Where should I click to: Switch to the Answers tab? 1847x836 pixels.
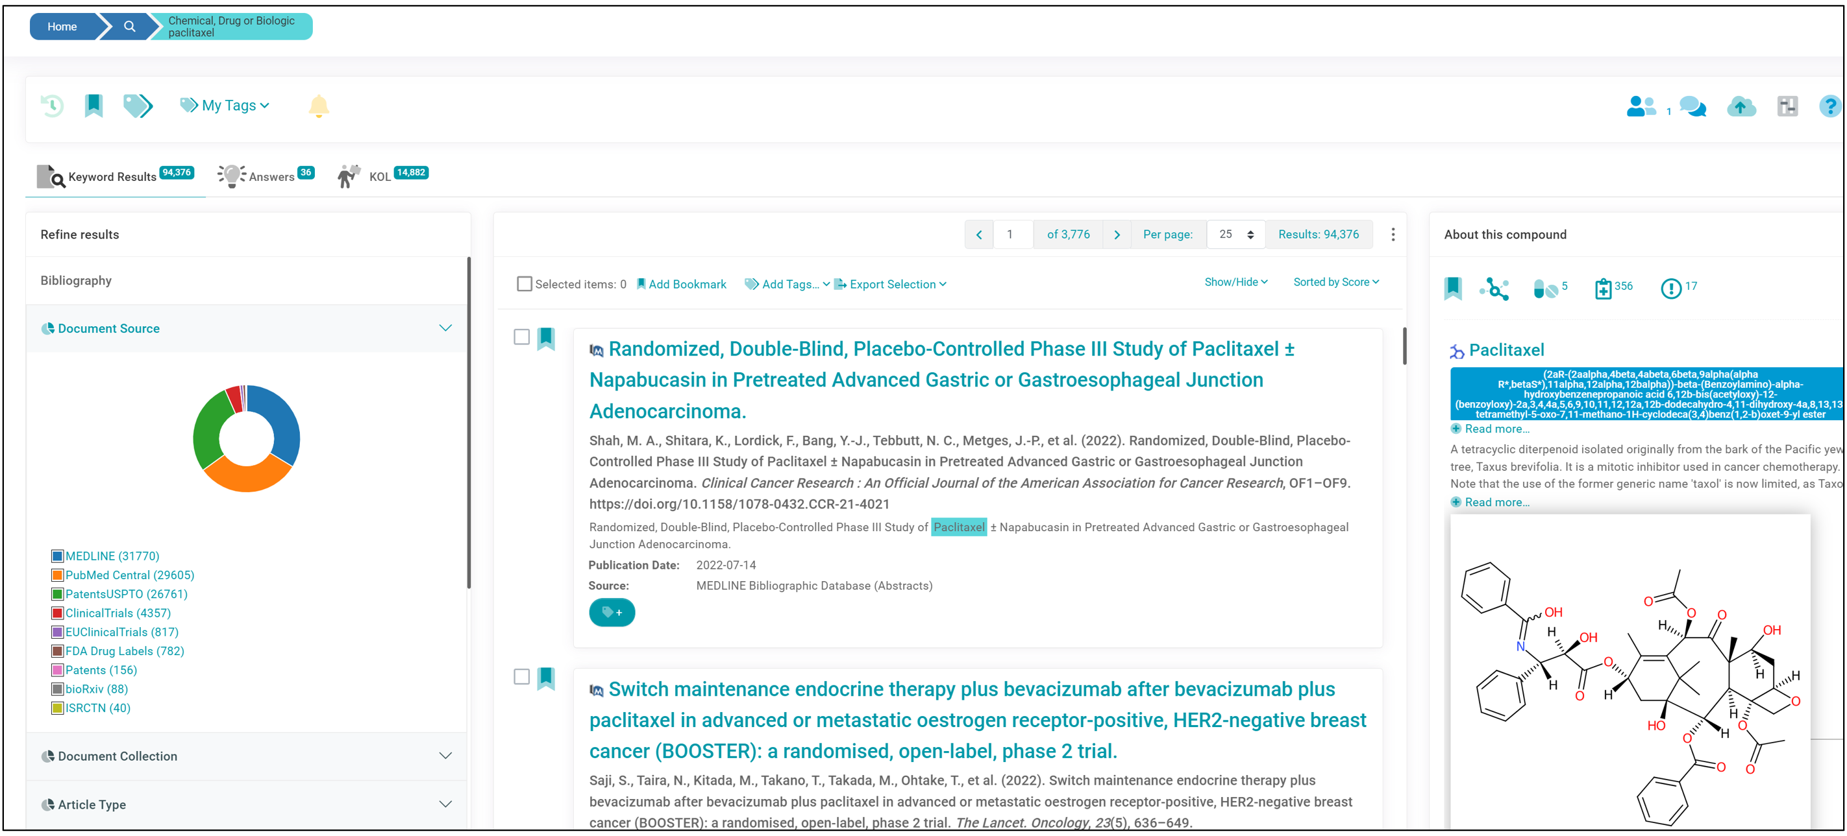pos(266,176)
